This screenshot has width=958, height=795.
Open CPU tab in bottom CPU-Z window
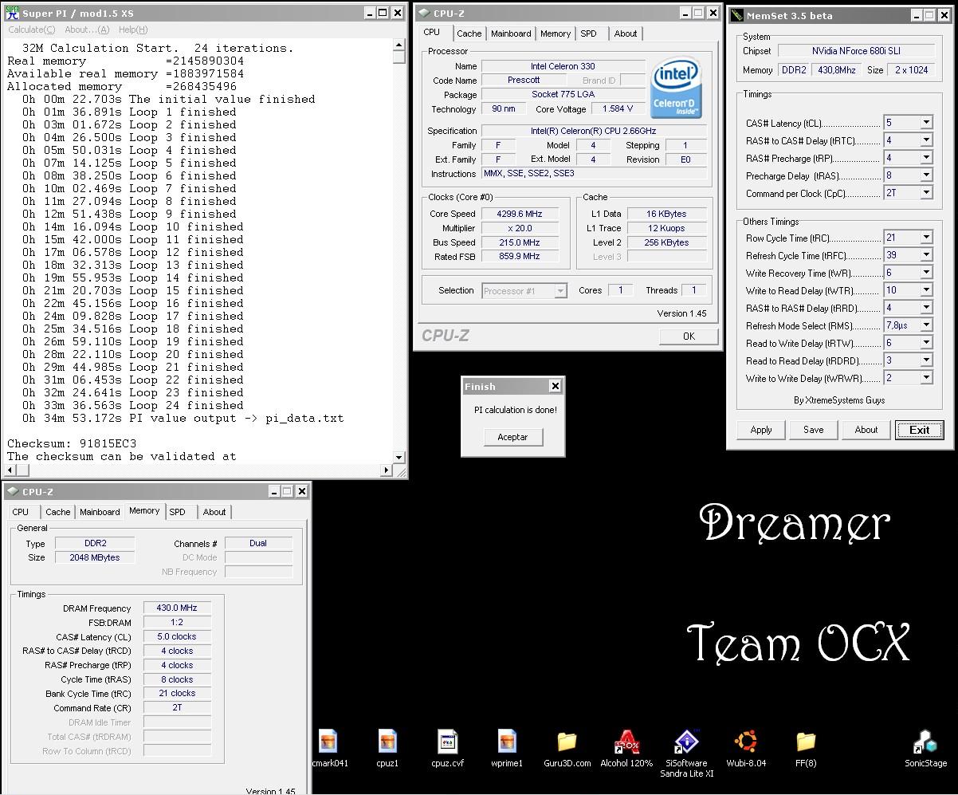coord(21,512)
